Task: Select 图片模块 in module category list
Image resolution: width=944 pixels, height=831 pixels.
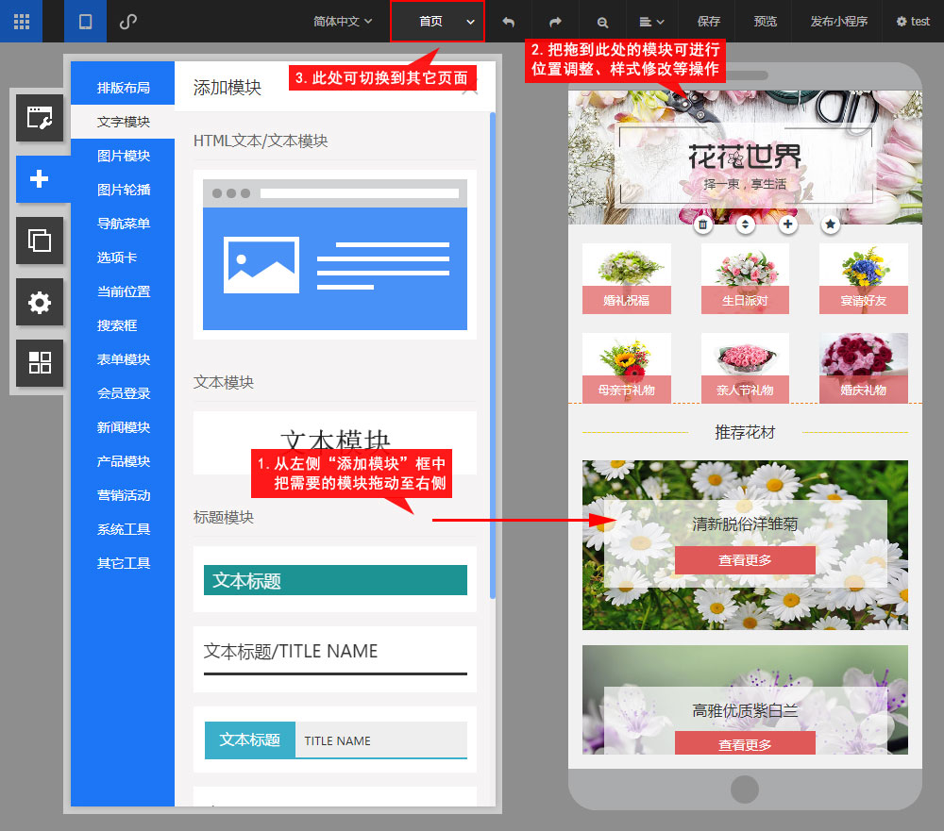Action: [124, 156]
